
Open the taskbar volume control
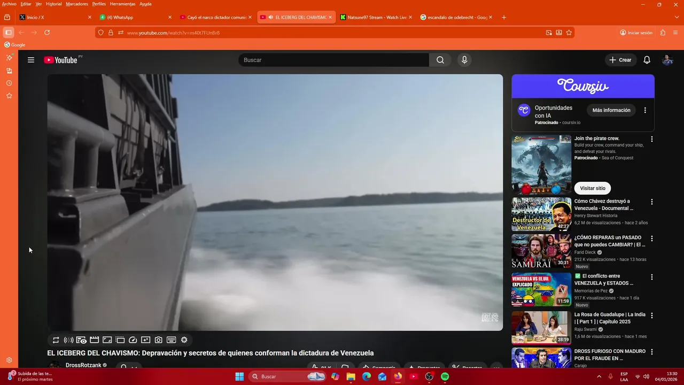pos(647,376)
